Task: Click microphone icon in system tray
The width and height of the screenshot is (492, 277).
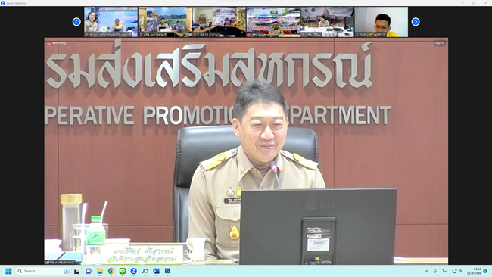Action: pos(435,271)
